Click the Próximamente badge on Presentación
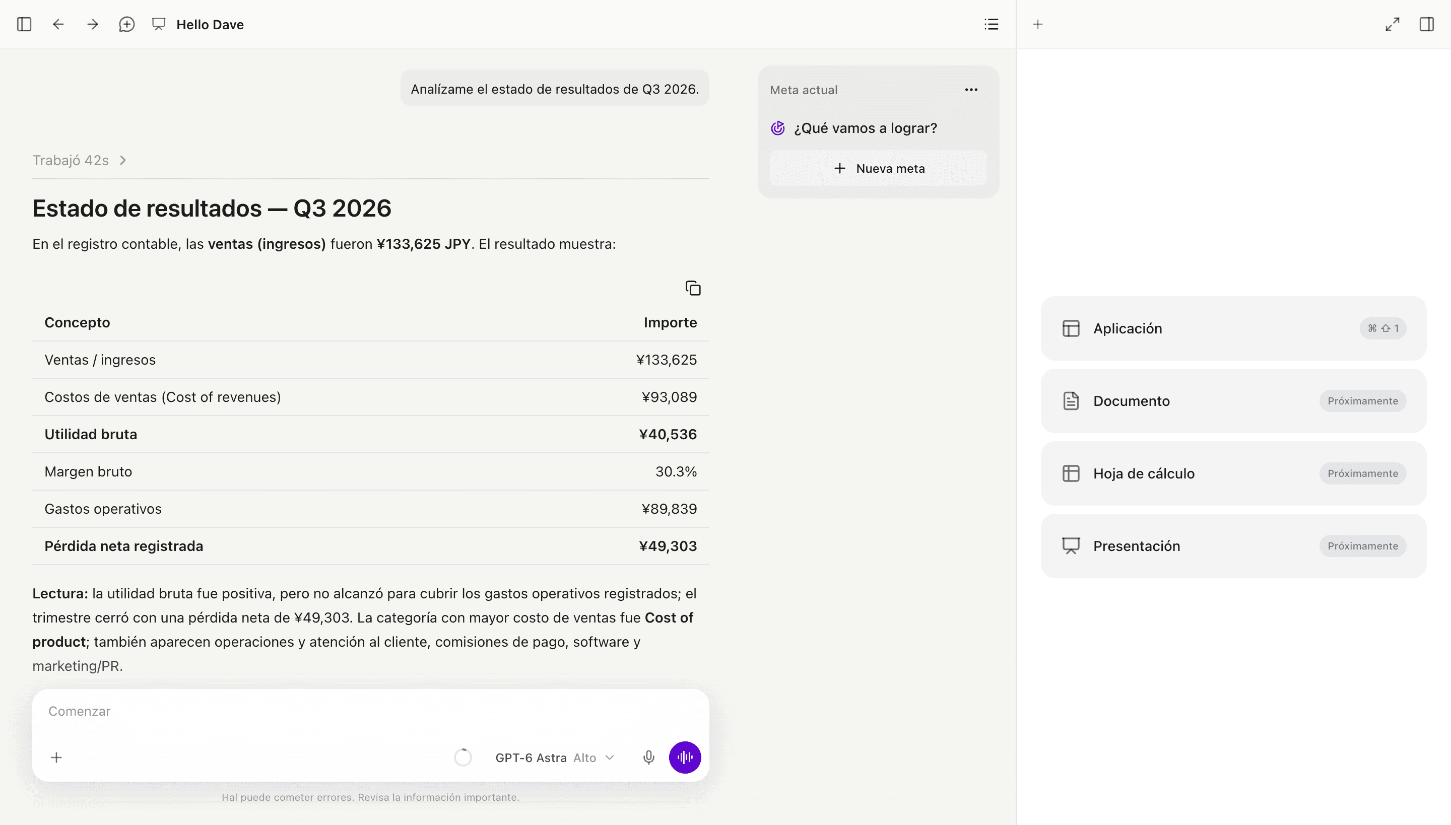The image size is (1451, 825). pyautogui.click(x=1362, y=546)
